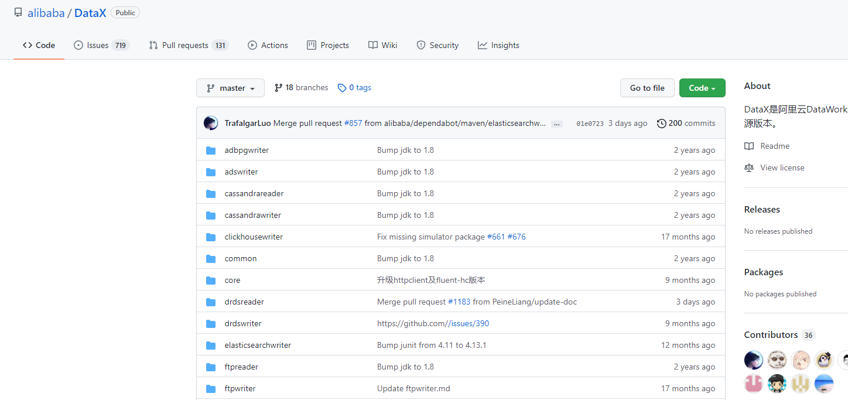Click the drdsreader folder icon

[211, 302]
